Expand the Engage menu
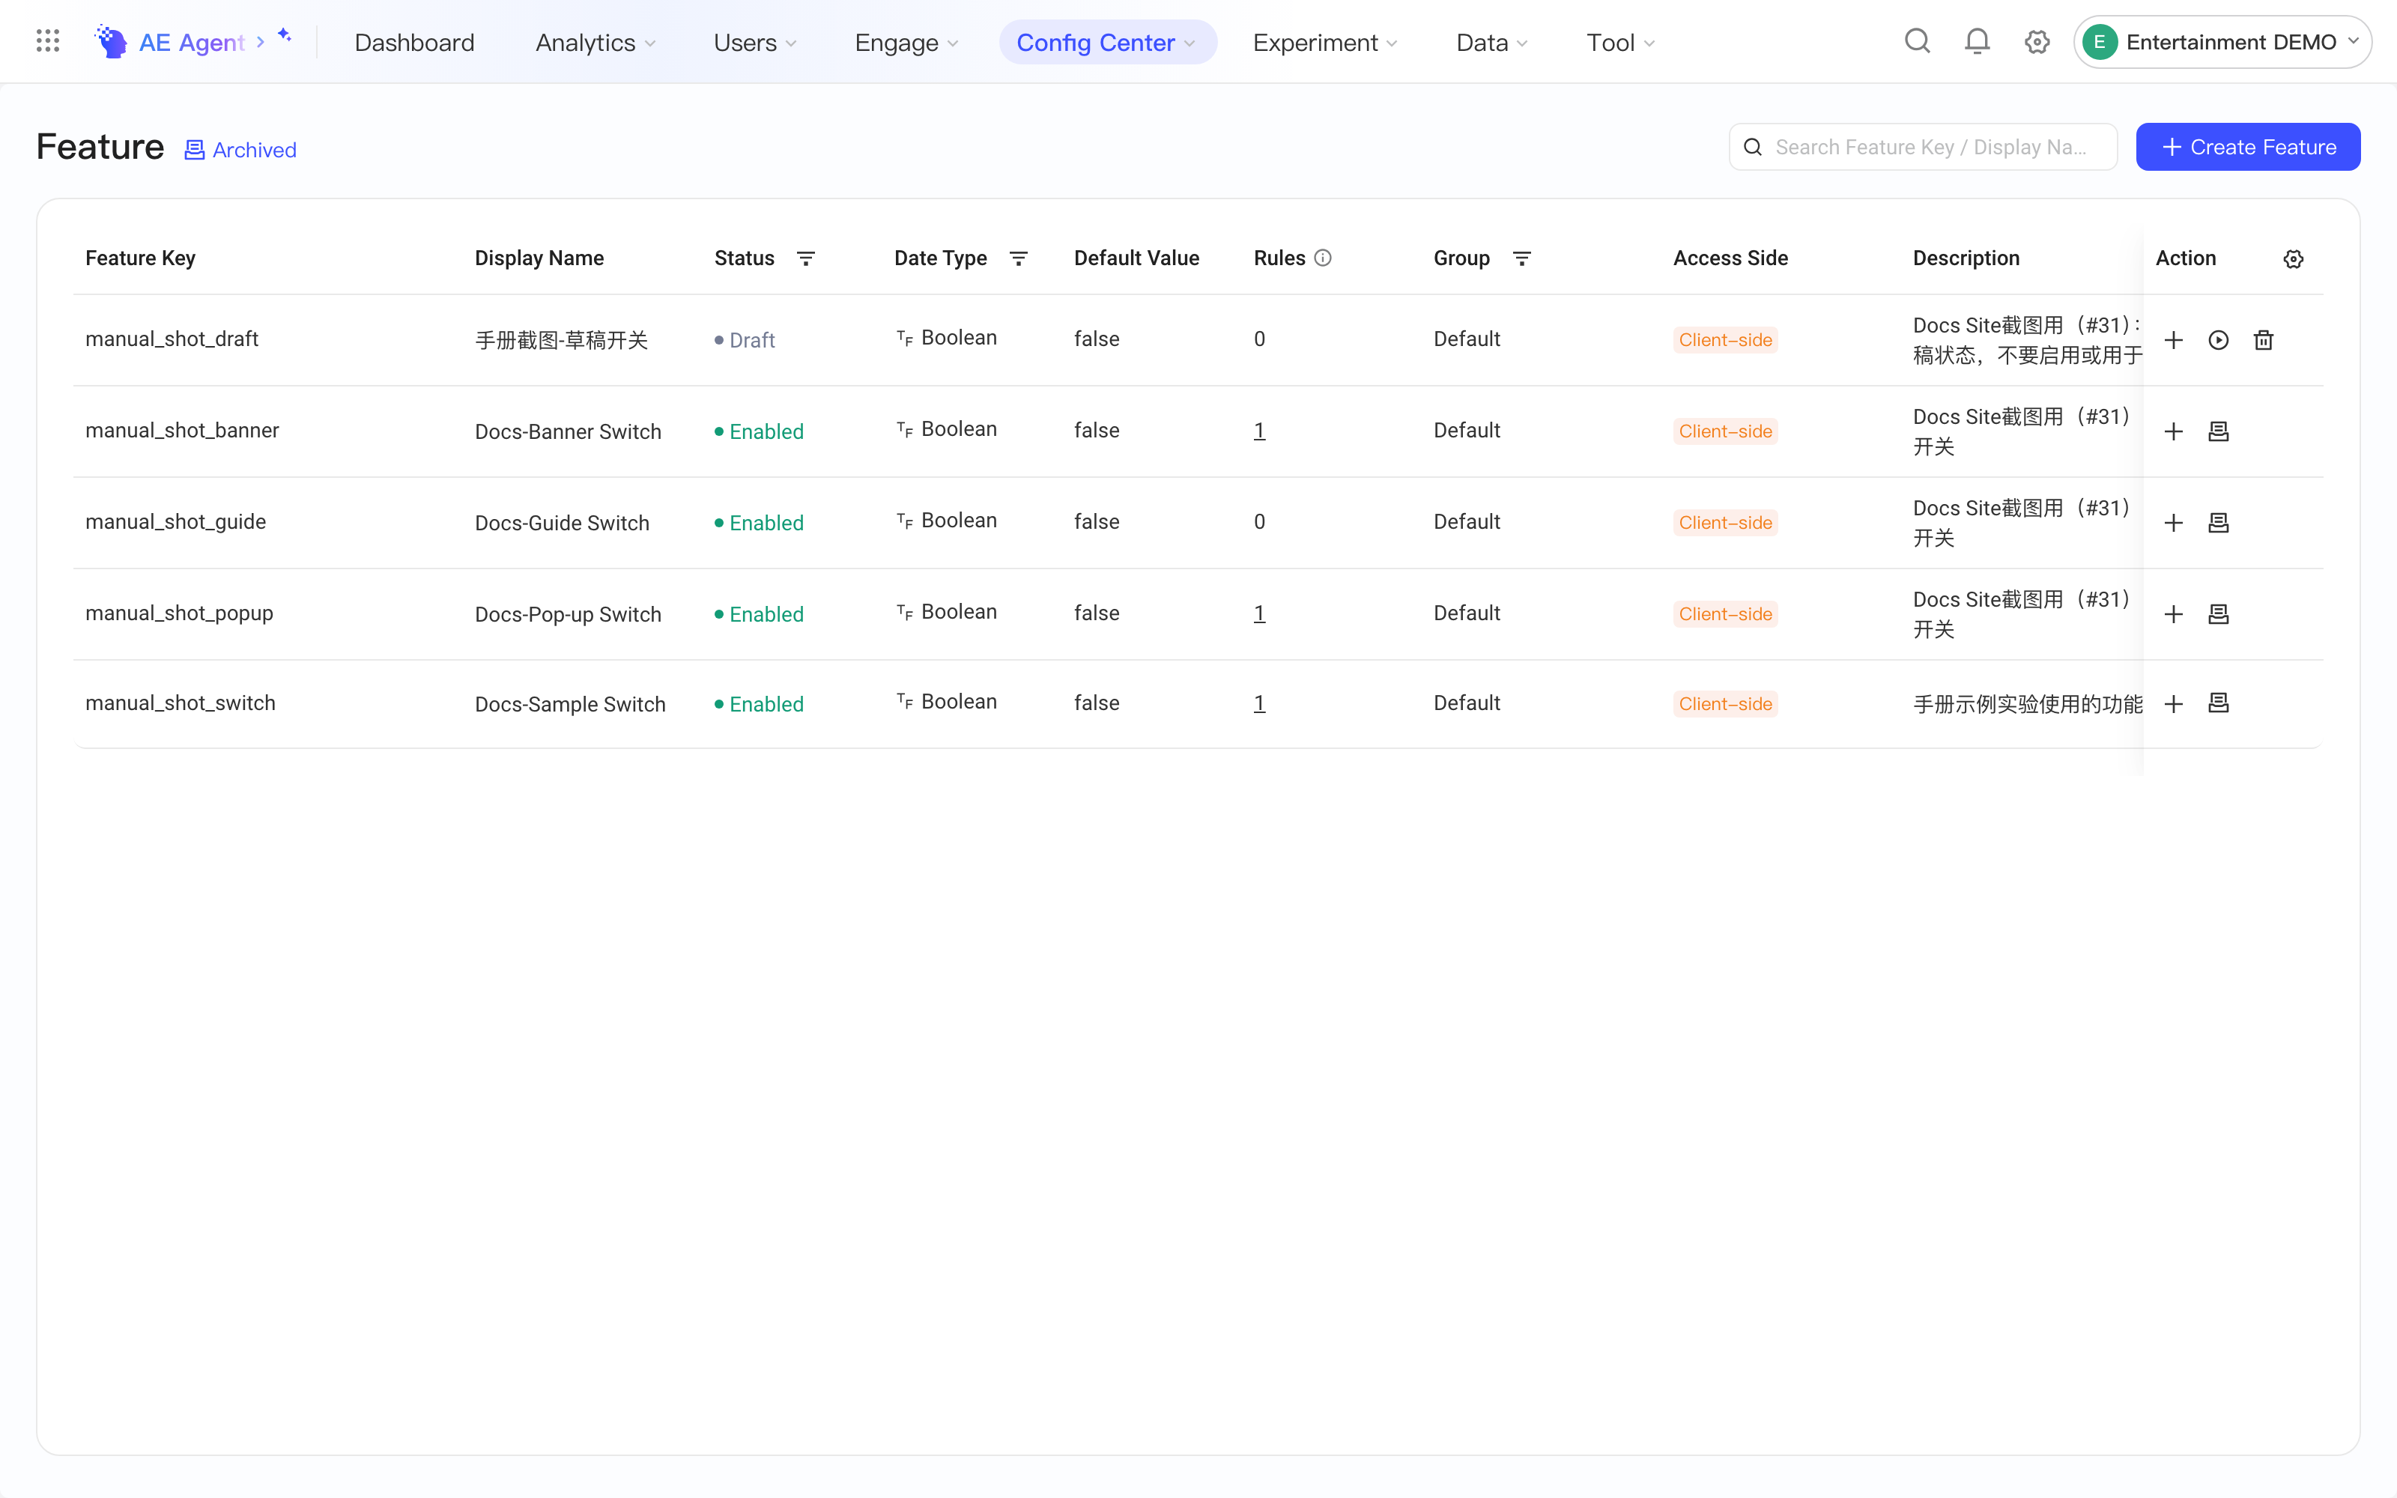This screenshot has width=2397, height=1498. point(906,43)
